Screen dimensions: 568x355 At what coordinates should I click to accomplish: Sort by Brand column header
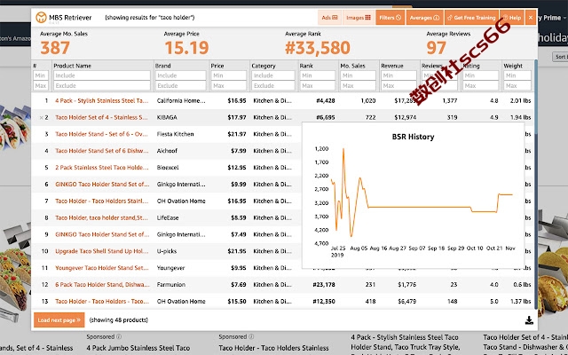click(x=162, y=66)
